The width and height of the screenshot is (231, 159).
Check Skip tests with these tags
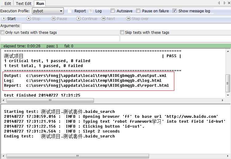tap(122, 32)
